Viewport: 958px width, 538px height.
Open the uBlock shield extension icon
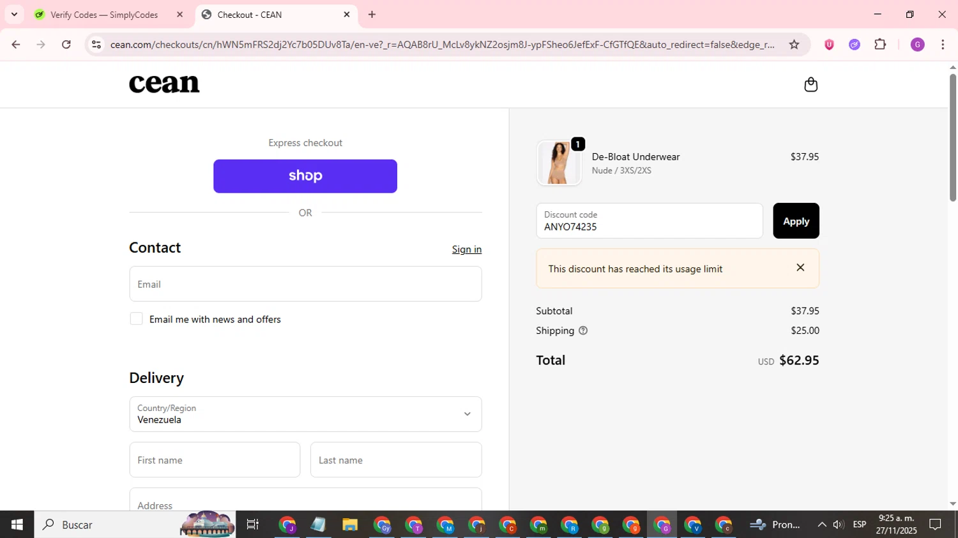click(829, 45)
